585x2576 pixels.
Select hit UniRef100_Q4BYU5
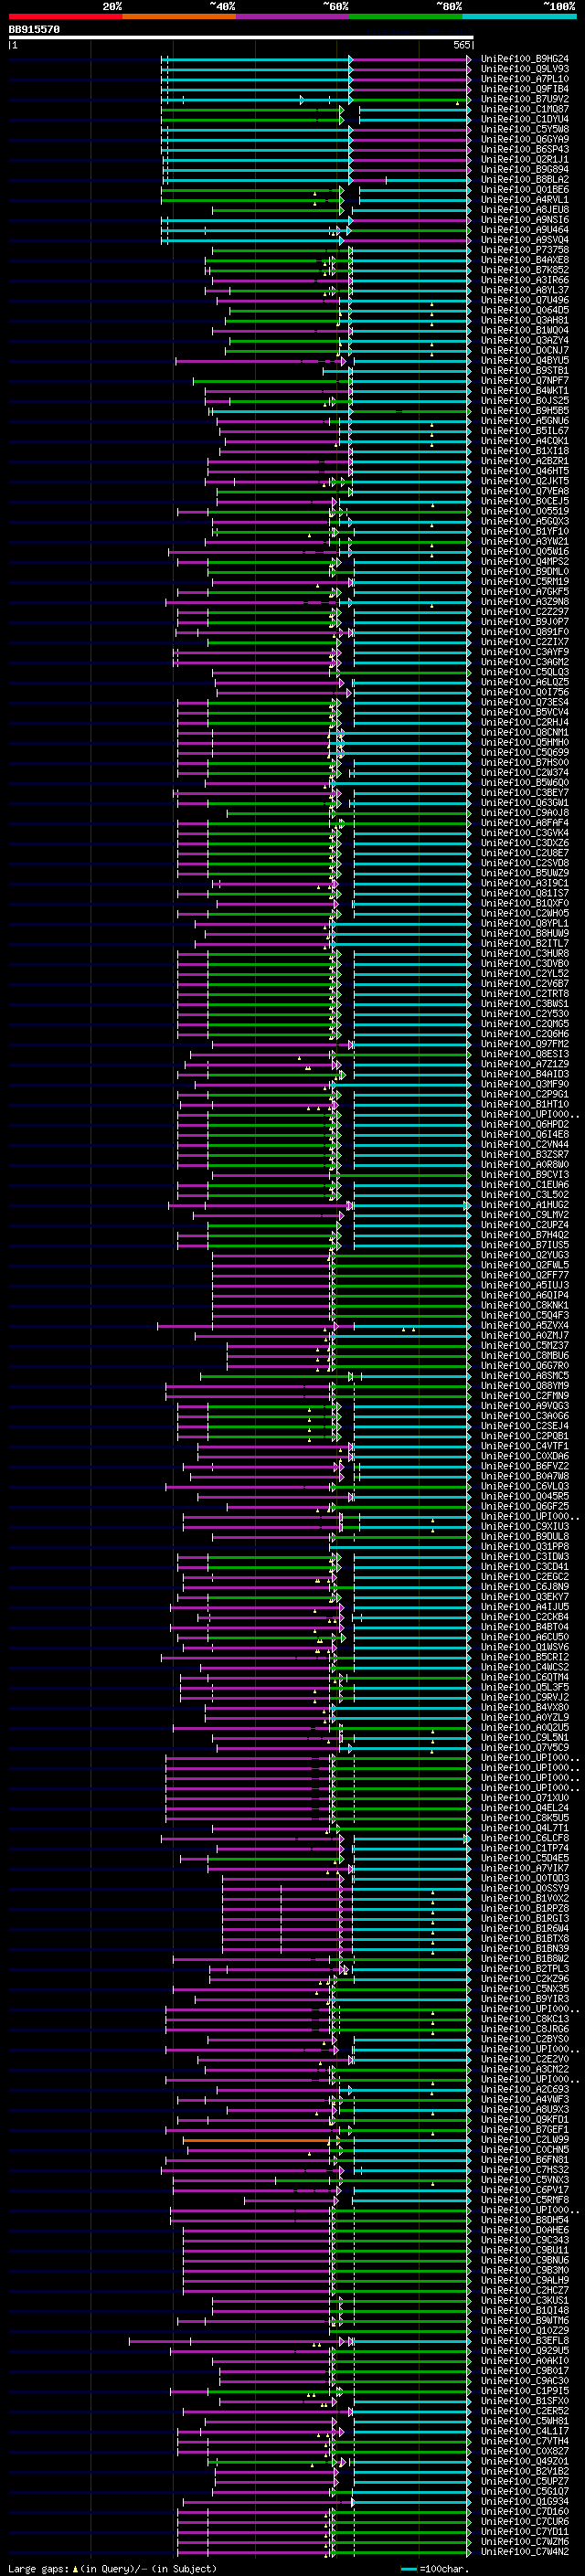(524, 360)
